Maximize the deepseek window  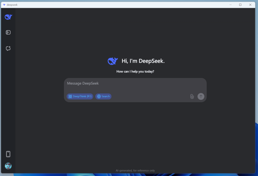240,5
